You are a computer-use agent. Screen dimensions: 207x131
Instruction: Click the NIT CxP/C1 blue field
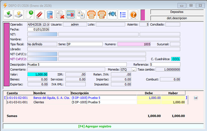[42, 54]
